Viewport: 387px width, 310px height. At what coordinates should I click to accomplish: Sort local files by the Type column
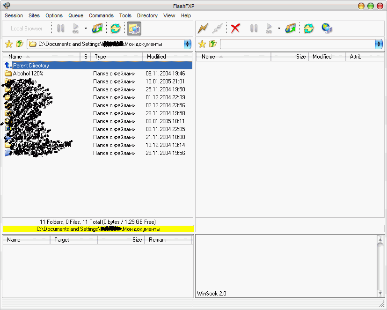click(117, 57)
